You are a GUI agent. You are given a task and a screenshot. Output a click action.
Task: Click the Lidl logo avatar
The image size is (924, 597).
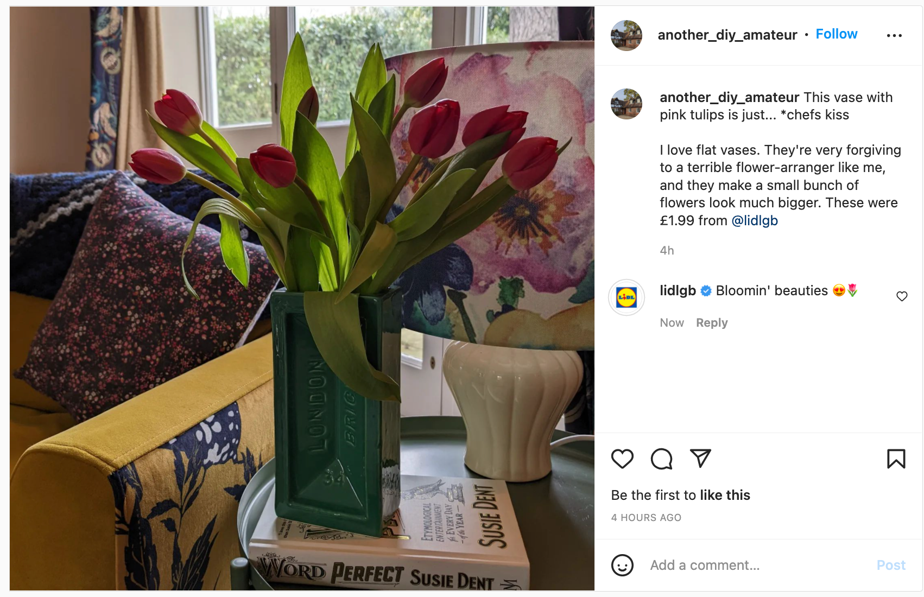[626, 297]
